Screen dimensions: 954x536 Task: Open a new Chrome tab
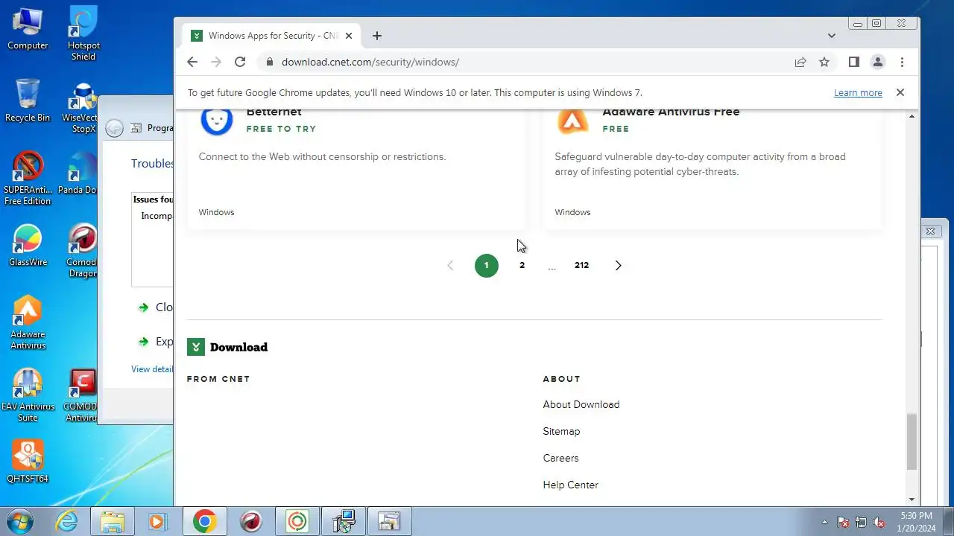pos(377,36)
